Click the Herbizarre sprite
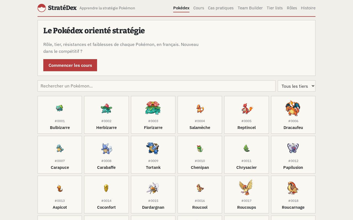 106,108
